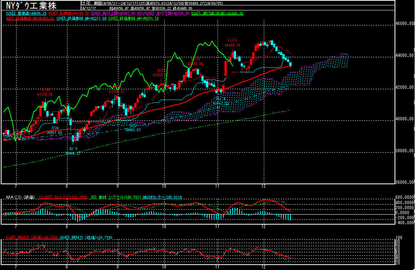Click the 46000.00 price axis label
The image size is (415, 270).
click(x=405, y=23)
